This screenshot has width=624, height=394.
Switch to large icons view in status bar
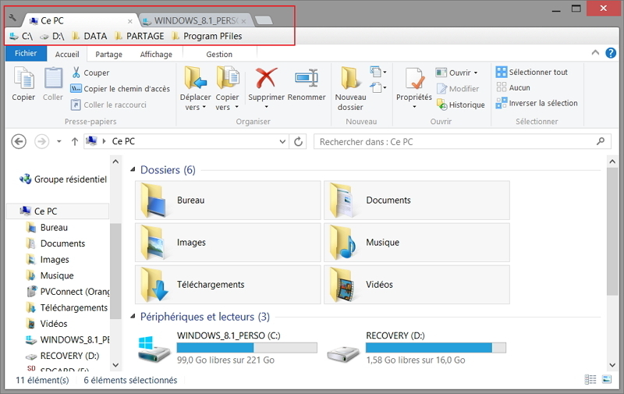click(x=607, y=379)
